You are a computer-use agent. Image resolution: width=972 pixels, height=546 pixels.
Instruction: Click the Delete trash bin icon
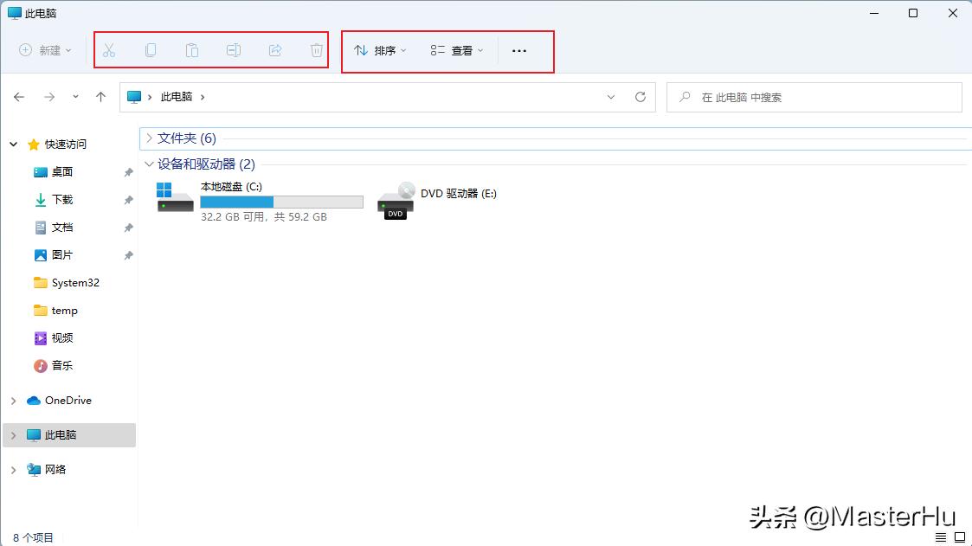[x=317, y=50]
